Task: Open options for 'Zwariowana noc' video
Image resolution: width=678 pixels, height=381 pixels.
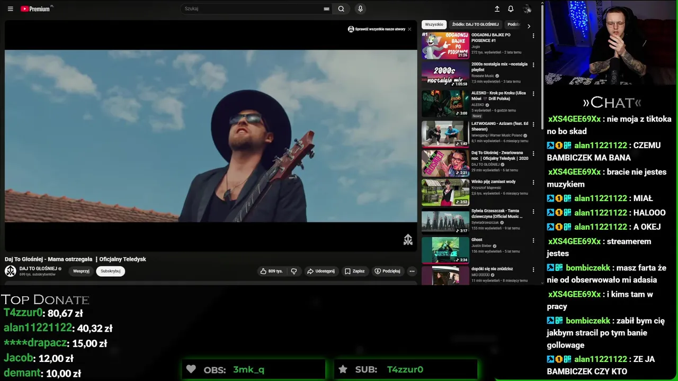Action: pos(533,153)
